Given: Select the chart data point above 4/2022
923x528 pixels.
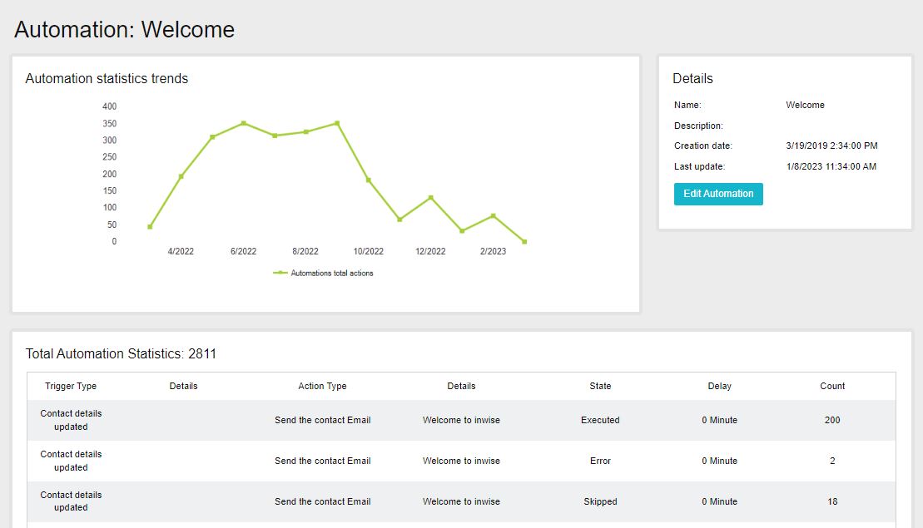Looking at the screenshot, I should tap(181, 176).
